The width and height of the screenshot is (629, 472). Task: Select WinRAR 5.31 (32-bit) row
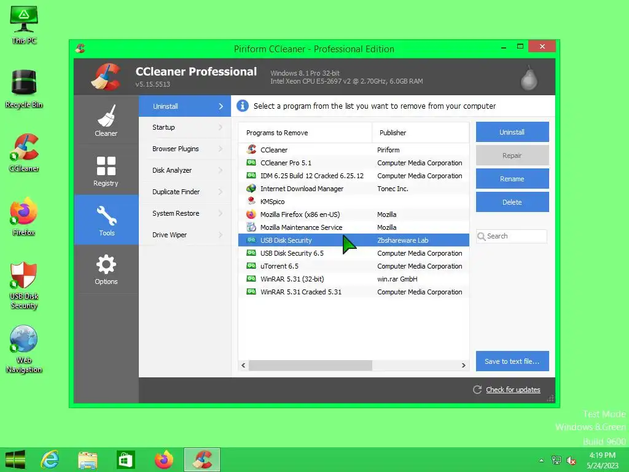pos(354,278)
